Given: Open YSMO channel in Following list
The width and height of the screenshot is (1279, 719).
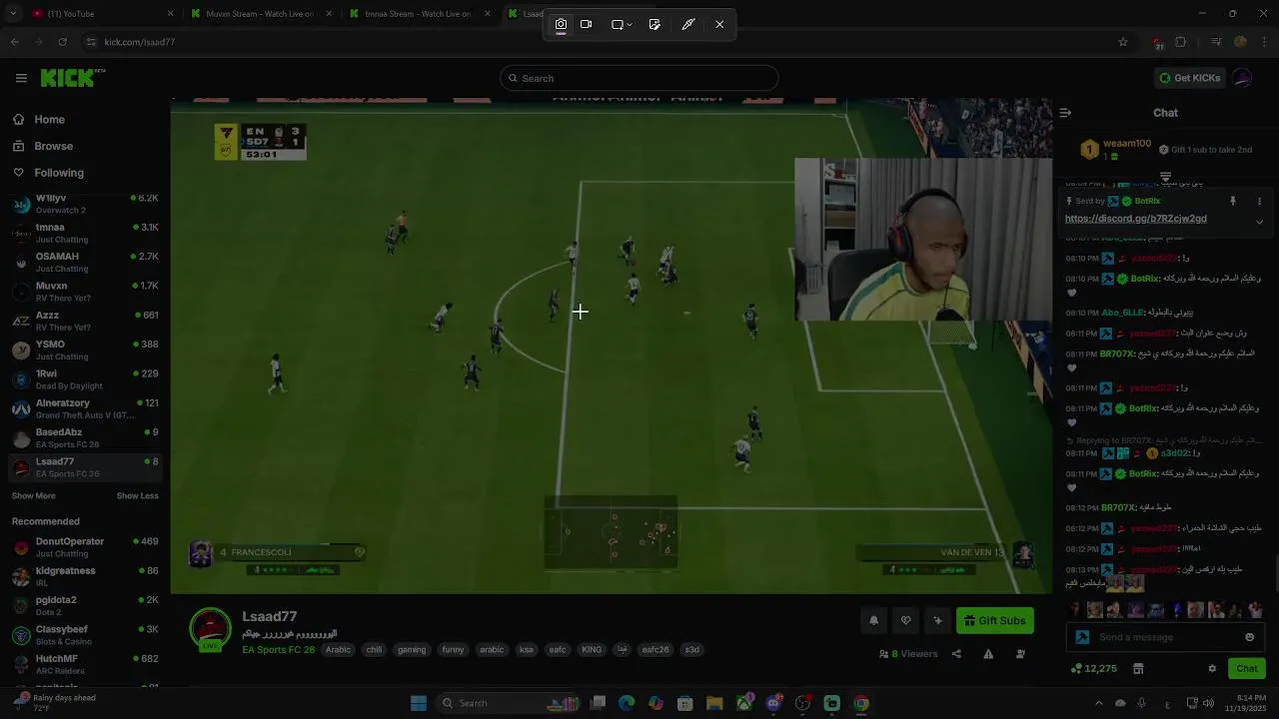Looking at the screenshot, I should pos(85,350).
